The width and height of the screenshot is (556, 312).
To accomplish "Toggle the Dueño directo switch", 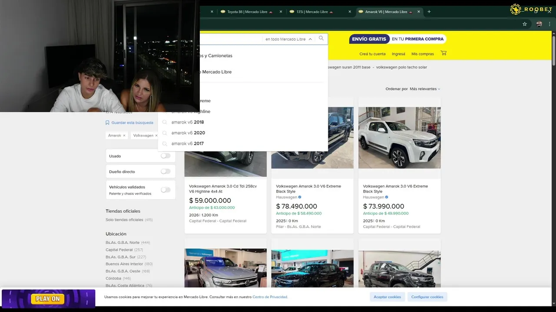I will (x=165, y=171).
